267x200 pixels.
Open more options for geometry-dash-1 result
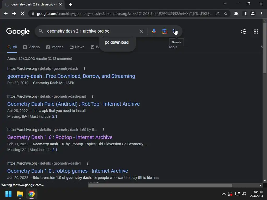(88, 163)
